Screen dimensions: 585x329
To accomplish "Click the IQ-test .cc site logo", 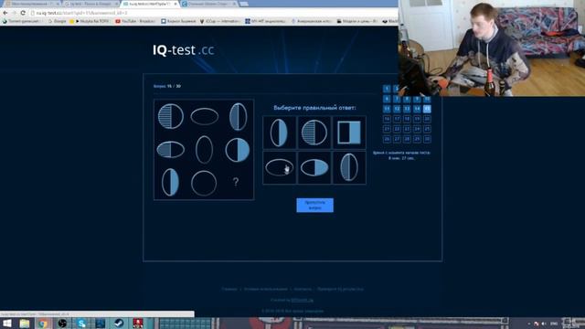I will tap(183, 50).
